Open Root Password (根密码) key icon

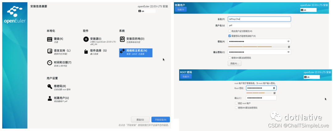coord(50,87)
